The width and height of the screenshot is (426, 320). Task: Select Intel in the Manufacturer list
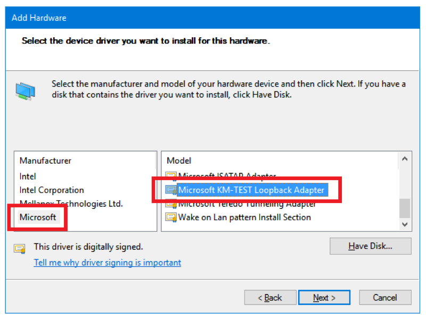coord(28,176)
